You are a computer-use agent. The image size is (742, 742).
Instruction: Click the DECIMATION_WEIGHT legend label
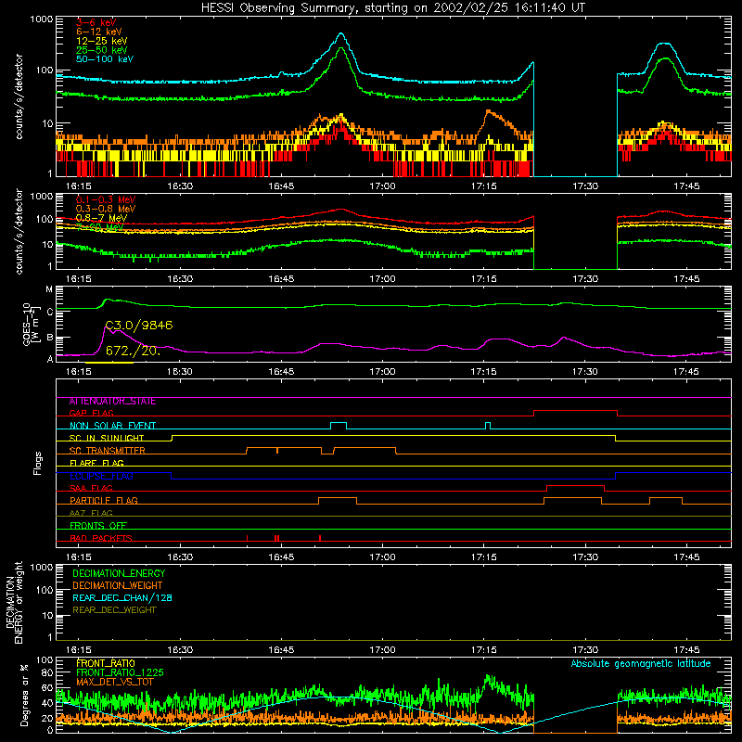(x=118, y=585)
